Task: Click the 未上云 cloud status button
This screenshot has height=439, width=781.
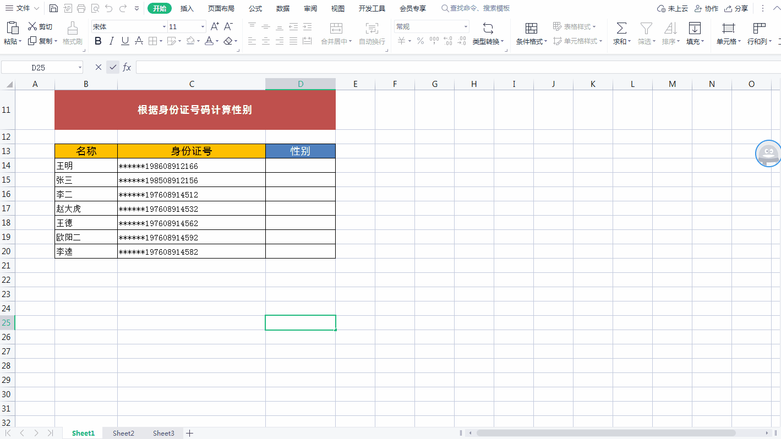Action: point(673,8)
